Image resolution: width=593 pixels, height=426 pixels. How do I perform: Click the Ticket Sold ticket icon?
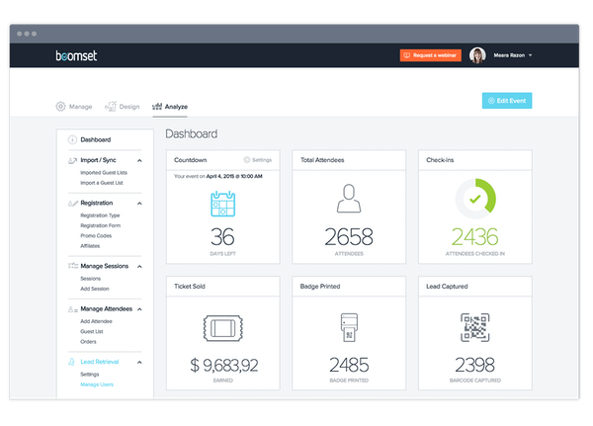(x=222, y=328)
